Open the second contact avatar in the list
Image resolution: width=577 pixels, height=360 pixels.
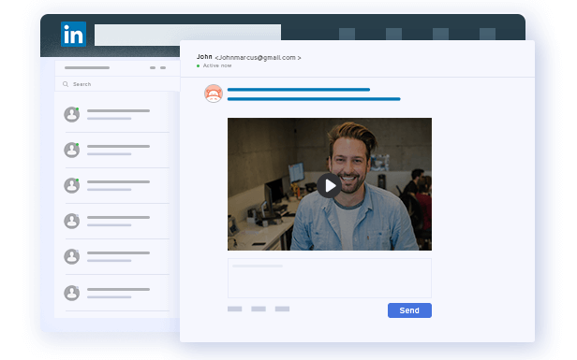click(72, 150)
